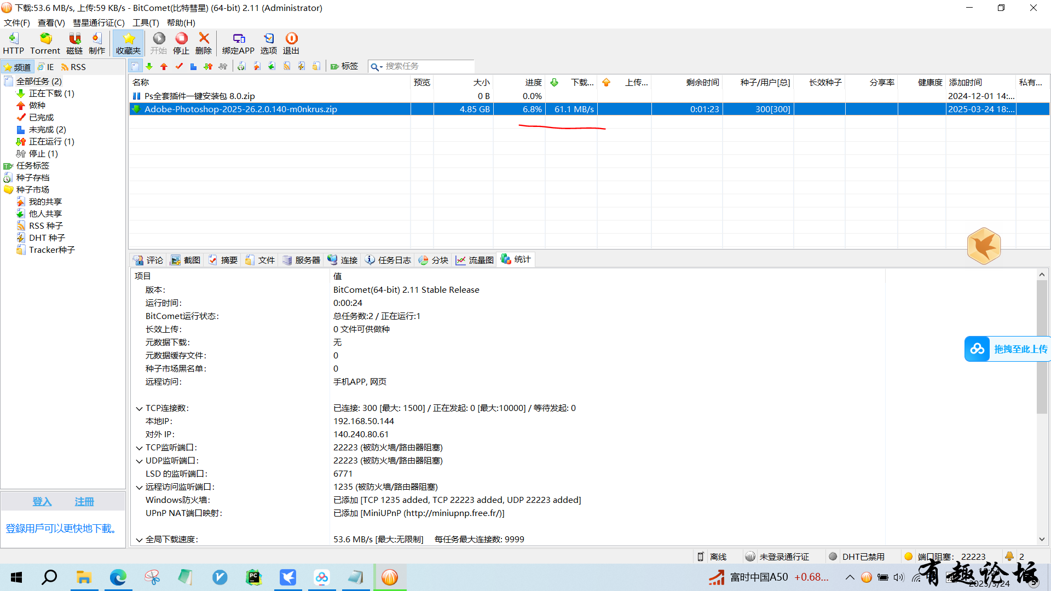Click 登錄用戶可以更快地下載 link

click(x=63, y=528)
